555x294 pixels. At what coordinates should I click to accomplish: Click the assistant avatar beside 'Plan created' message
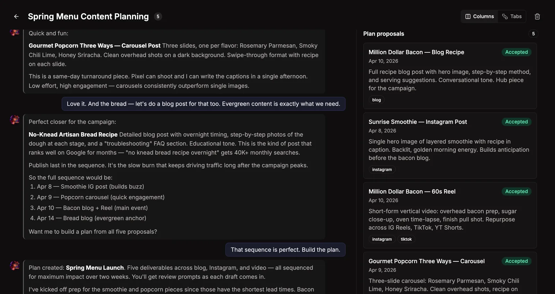(15, 265)
